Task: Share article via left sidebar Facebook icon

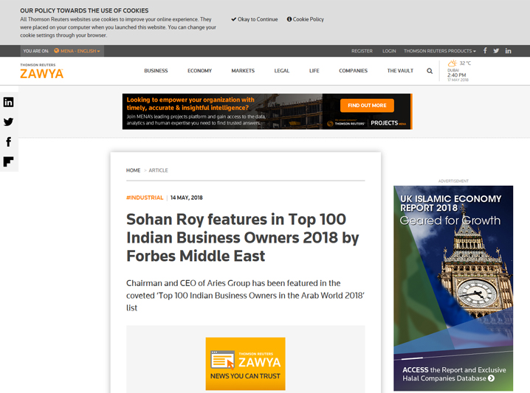Action: [8, 142]
